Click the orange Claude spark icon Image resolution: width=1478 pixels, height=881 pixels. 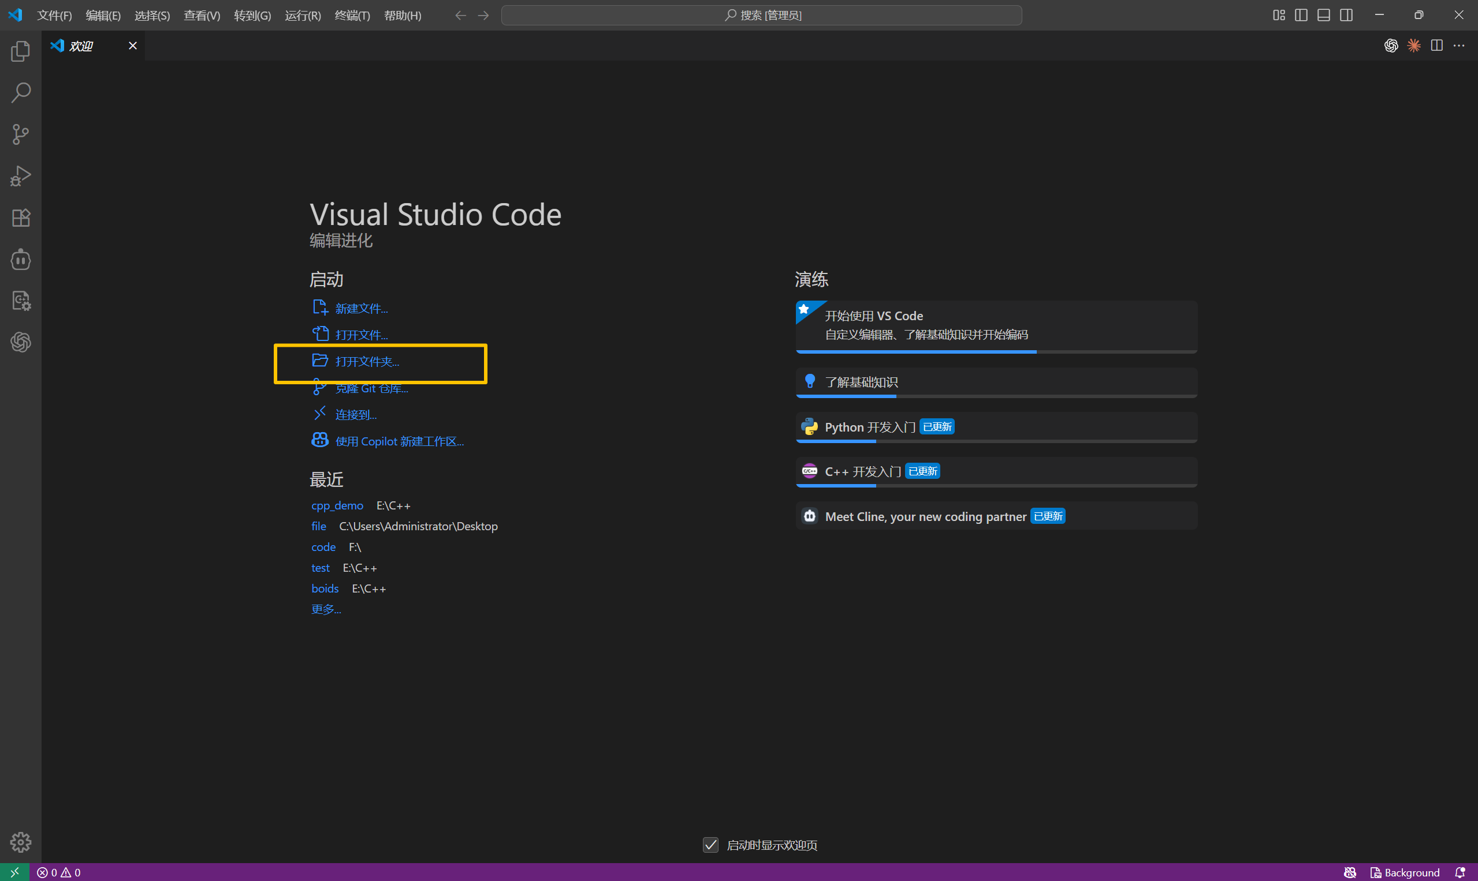(x=1414, y=46)
